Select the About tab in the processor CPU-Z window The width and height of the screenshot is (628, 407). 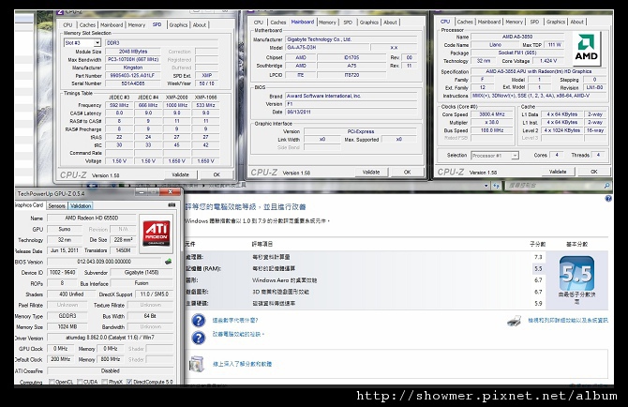(577, 22)
